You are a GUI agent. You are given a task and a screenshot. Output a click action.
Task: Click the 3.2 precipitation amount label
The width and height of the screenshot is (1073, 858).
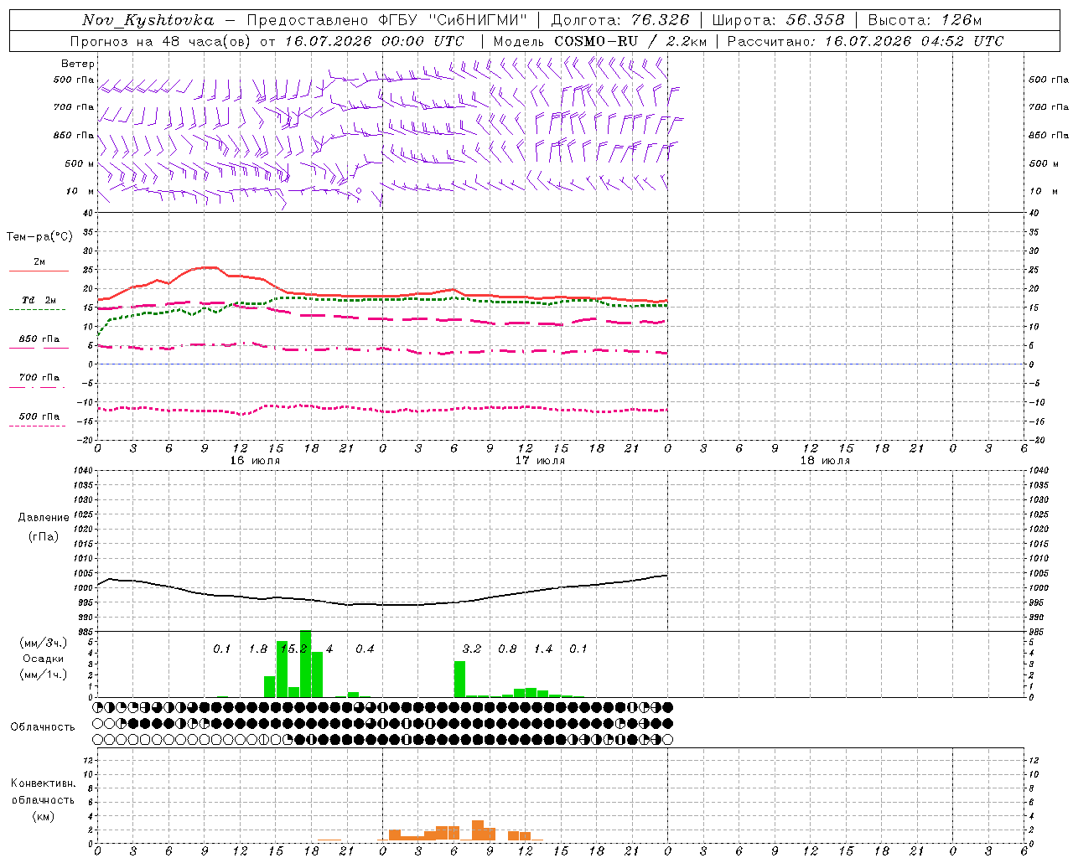click(472, 649)
